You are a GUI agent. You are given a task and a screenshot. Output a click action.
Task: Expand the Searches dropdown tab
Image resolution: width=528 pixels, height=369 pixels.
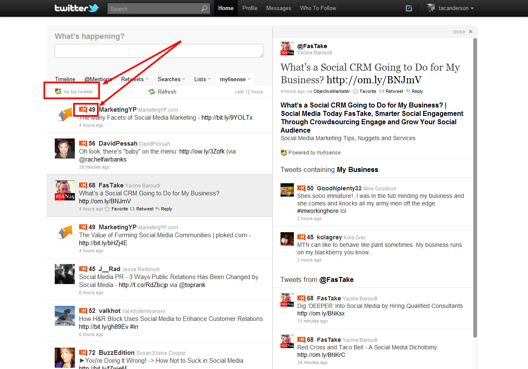click(x=171, y=79)
